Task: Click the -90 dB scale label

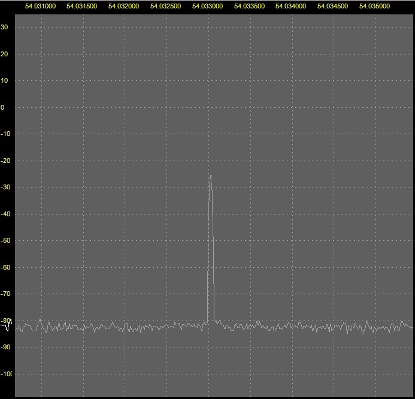Action: click(x=7, y=347)
